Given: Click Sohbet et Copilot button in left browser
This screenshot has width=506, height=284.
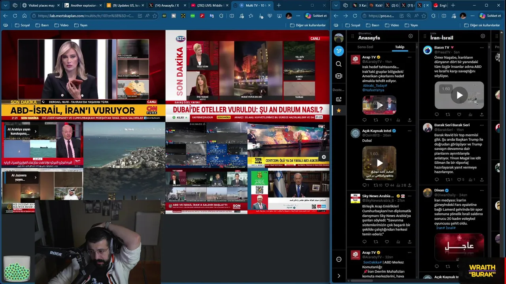Looking at the screenshot, I should [316, 16].
